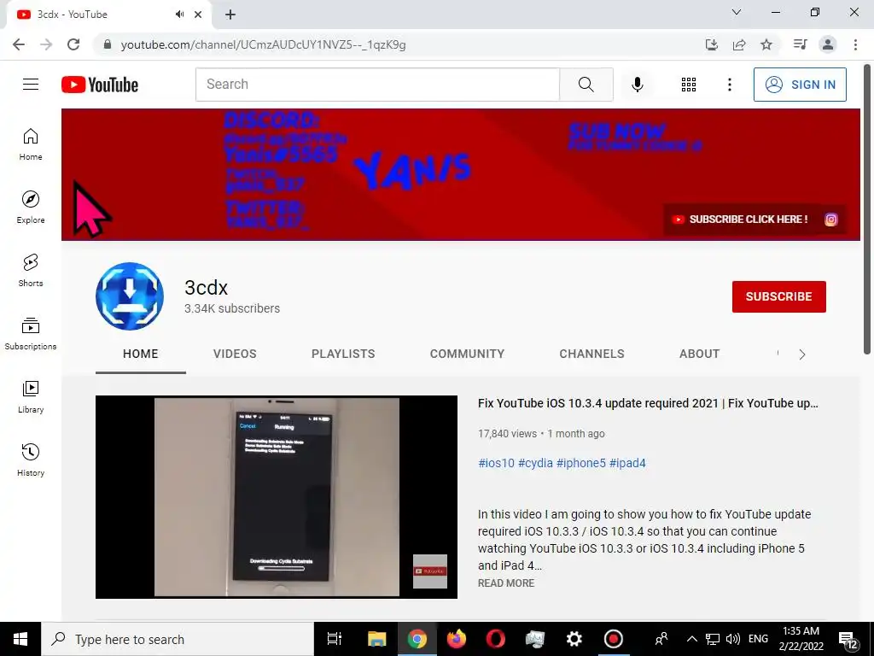Open a new browser tab
This screenshot has height=656, width=874.
pos(230,15)
